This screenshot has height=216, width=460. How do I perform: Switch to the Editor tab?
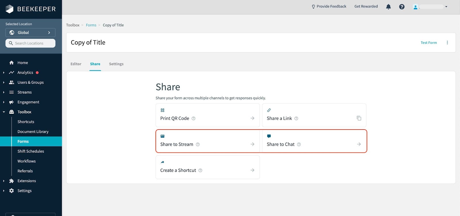pos(76,64)
